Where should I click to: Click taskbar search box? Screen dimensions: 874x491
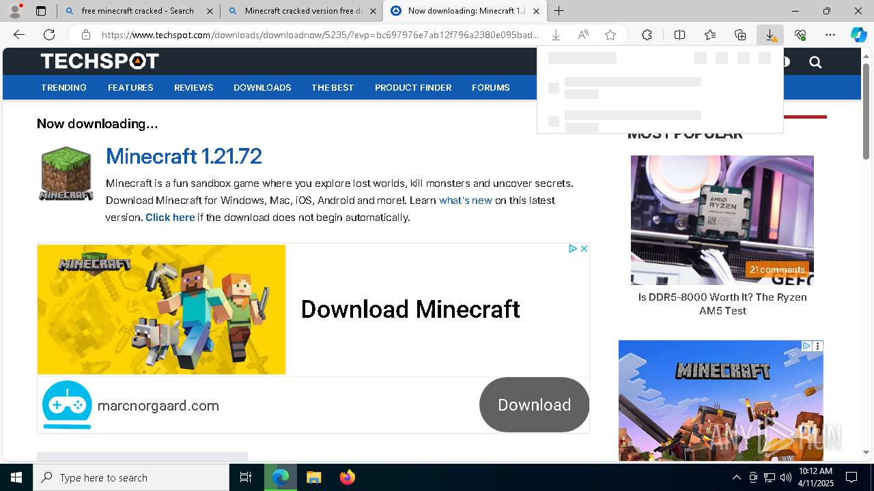click(x=131, y=477)
